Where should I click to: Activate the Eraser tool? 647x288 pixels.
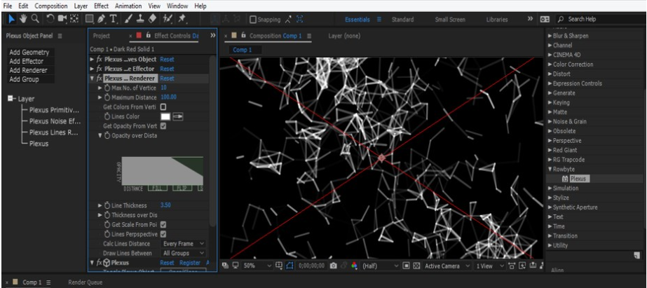[151, 20]
